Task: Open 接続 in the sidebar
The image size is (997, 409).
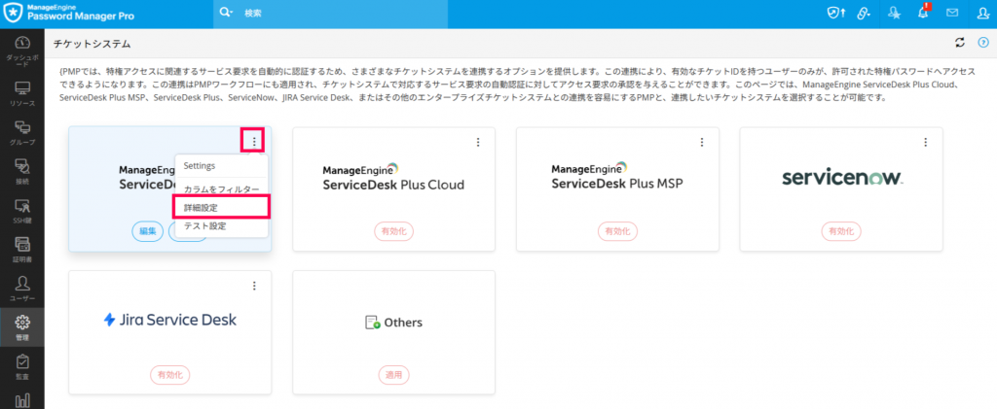Action: (22, 171)
